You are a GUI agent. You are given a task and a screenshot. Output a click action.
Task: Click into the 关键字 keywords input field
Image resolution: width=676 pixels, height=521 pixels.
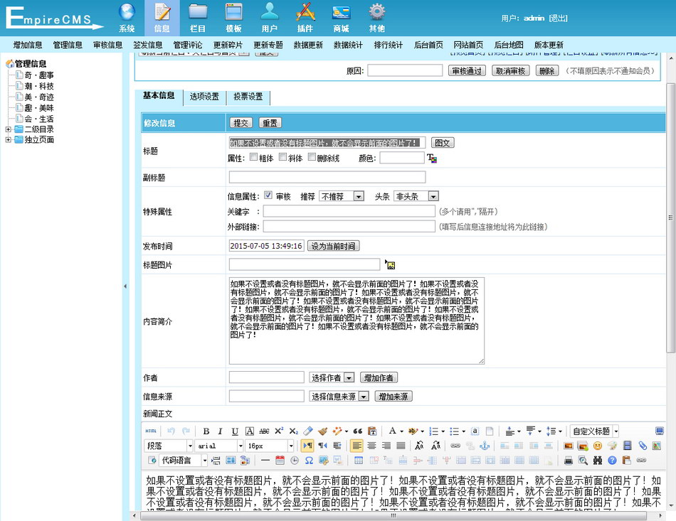pyautogui.click(x=349, y=211)
